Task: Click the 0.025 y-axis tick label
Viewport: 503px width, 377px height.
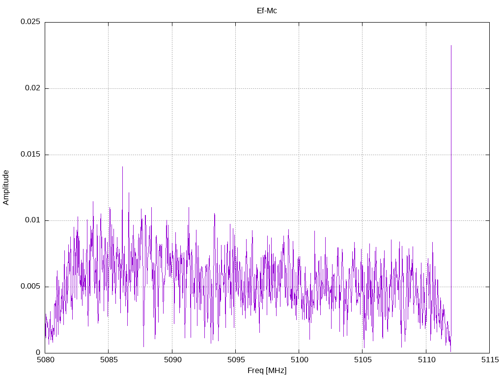Action: [x=29, y=22]
